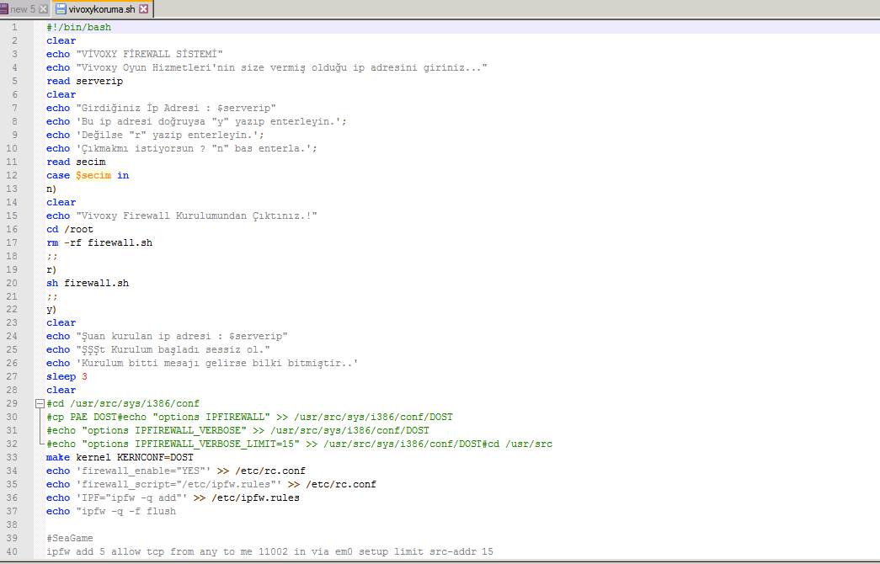Click the "#!/bin/bash" shebang line
This screenshot has height=564, width=880.
click(78, 28)
